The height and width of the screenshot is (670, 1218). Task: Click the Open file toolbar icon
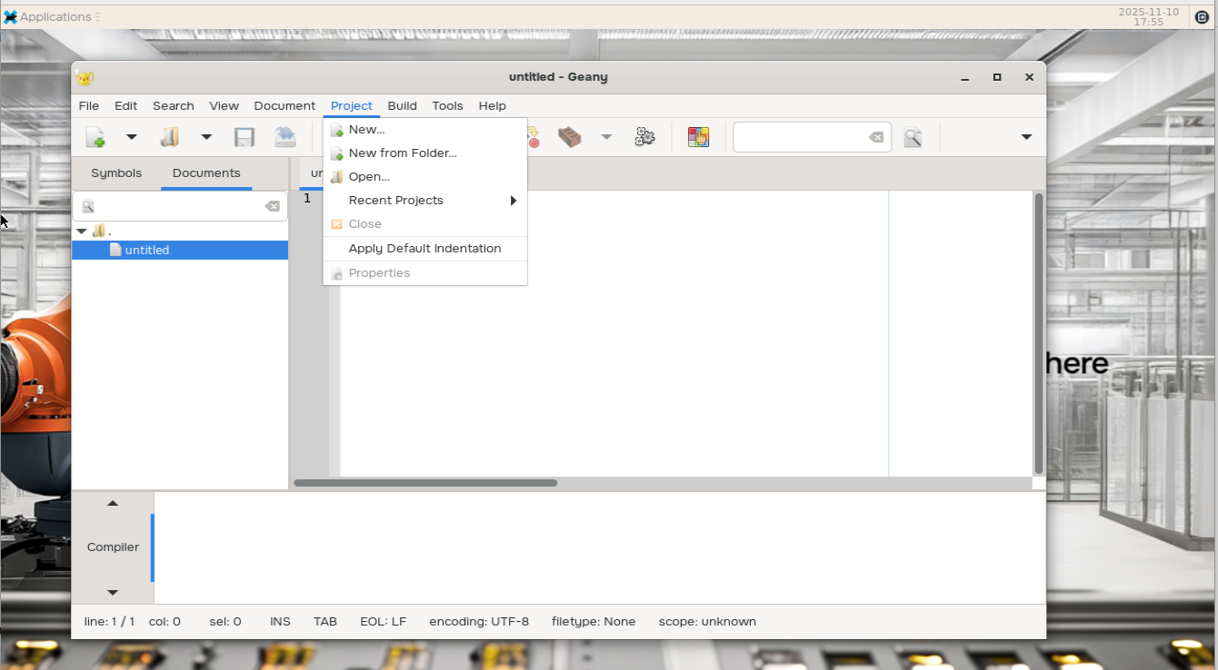click(x=170, y=137)
